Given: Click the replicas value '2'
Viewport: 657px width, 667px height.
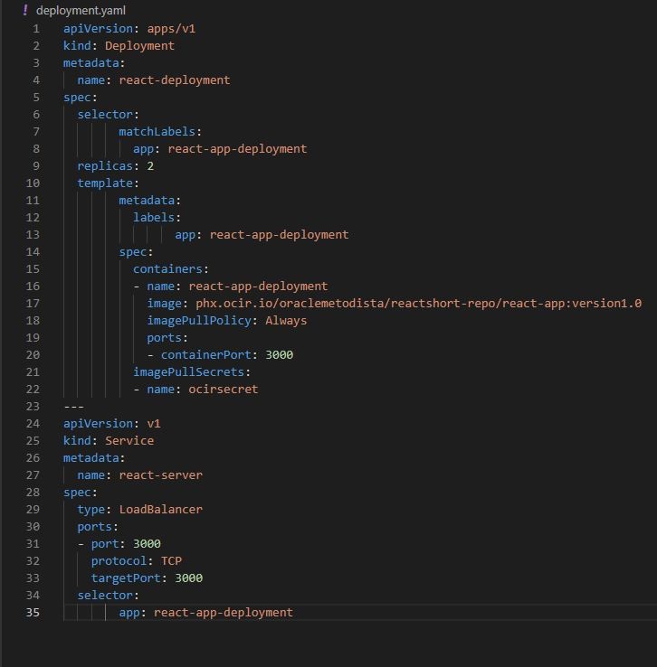Looking at the screenshot, I should point(150,166).
